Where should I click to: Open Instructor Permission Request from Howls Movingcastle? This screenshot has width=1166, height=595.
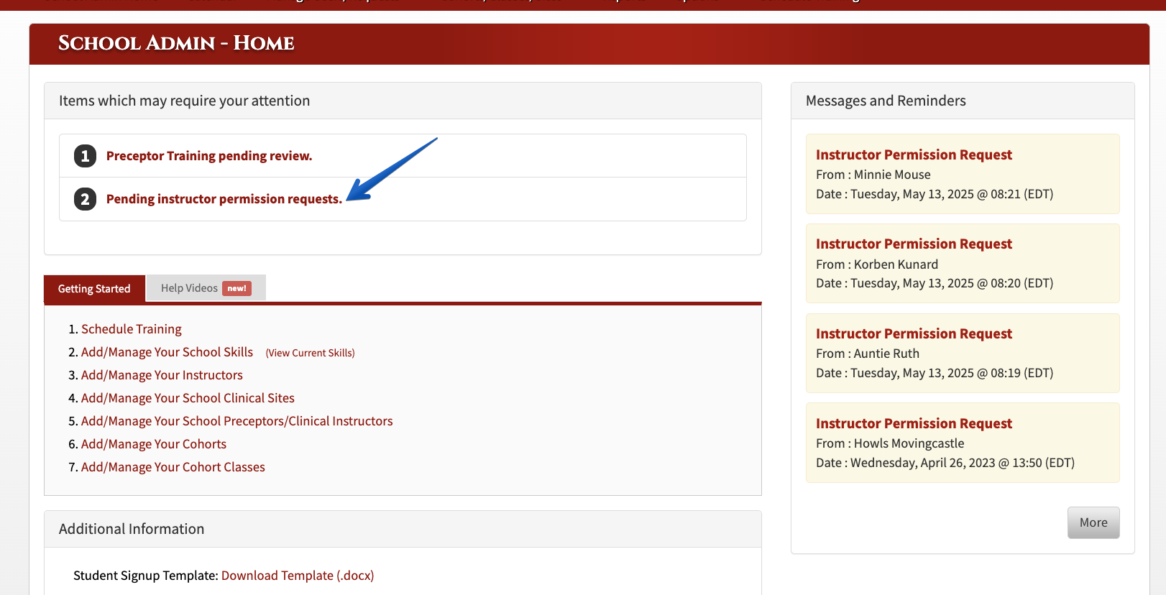click(914, 423)
